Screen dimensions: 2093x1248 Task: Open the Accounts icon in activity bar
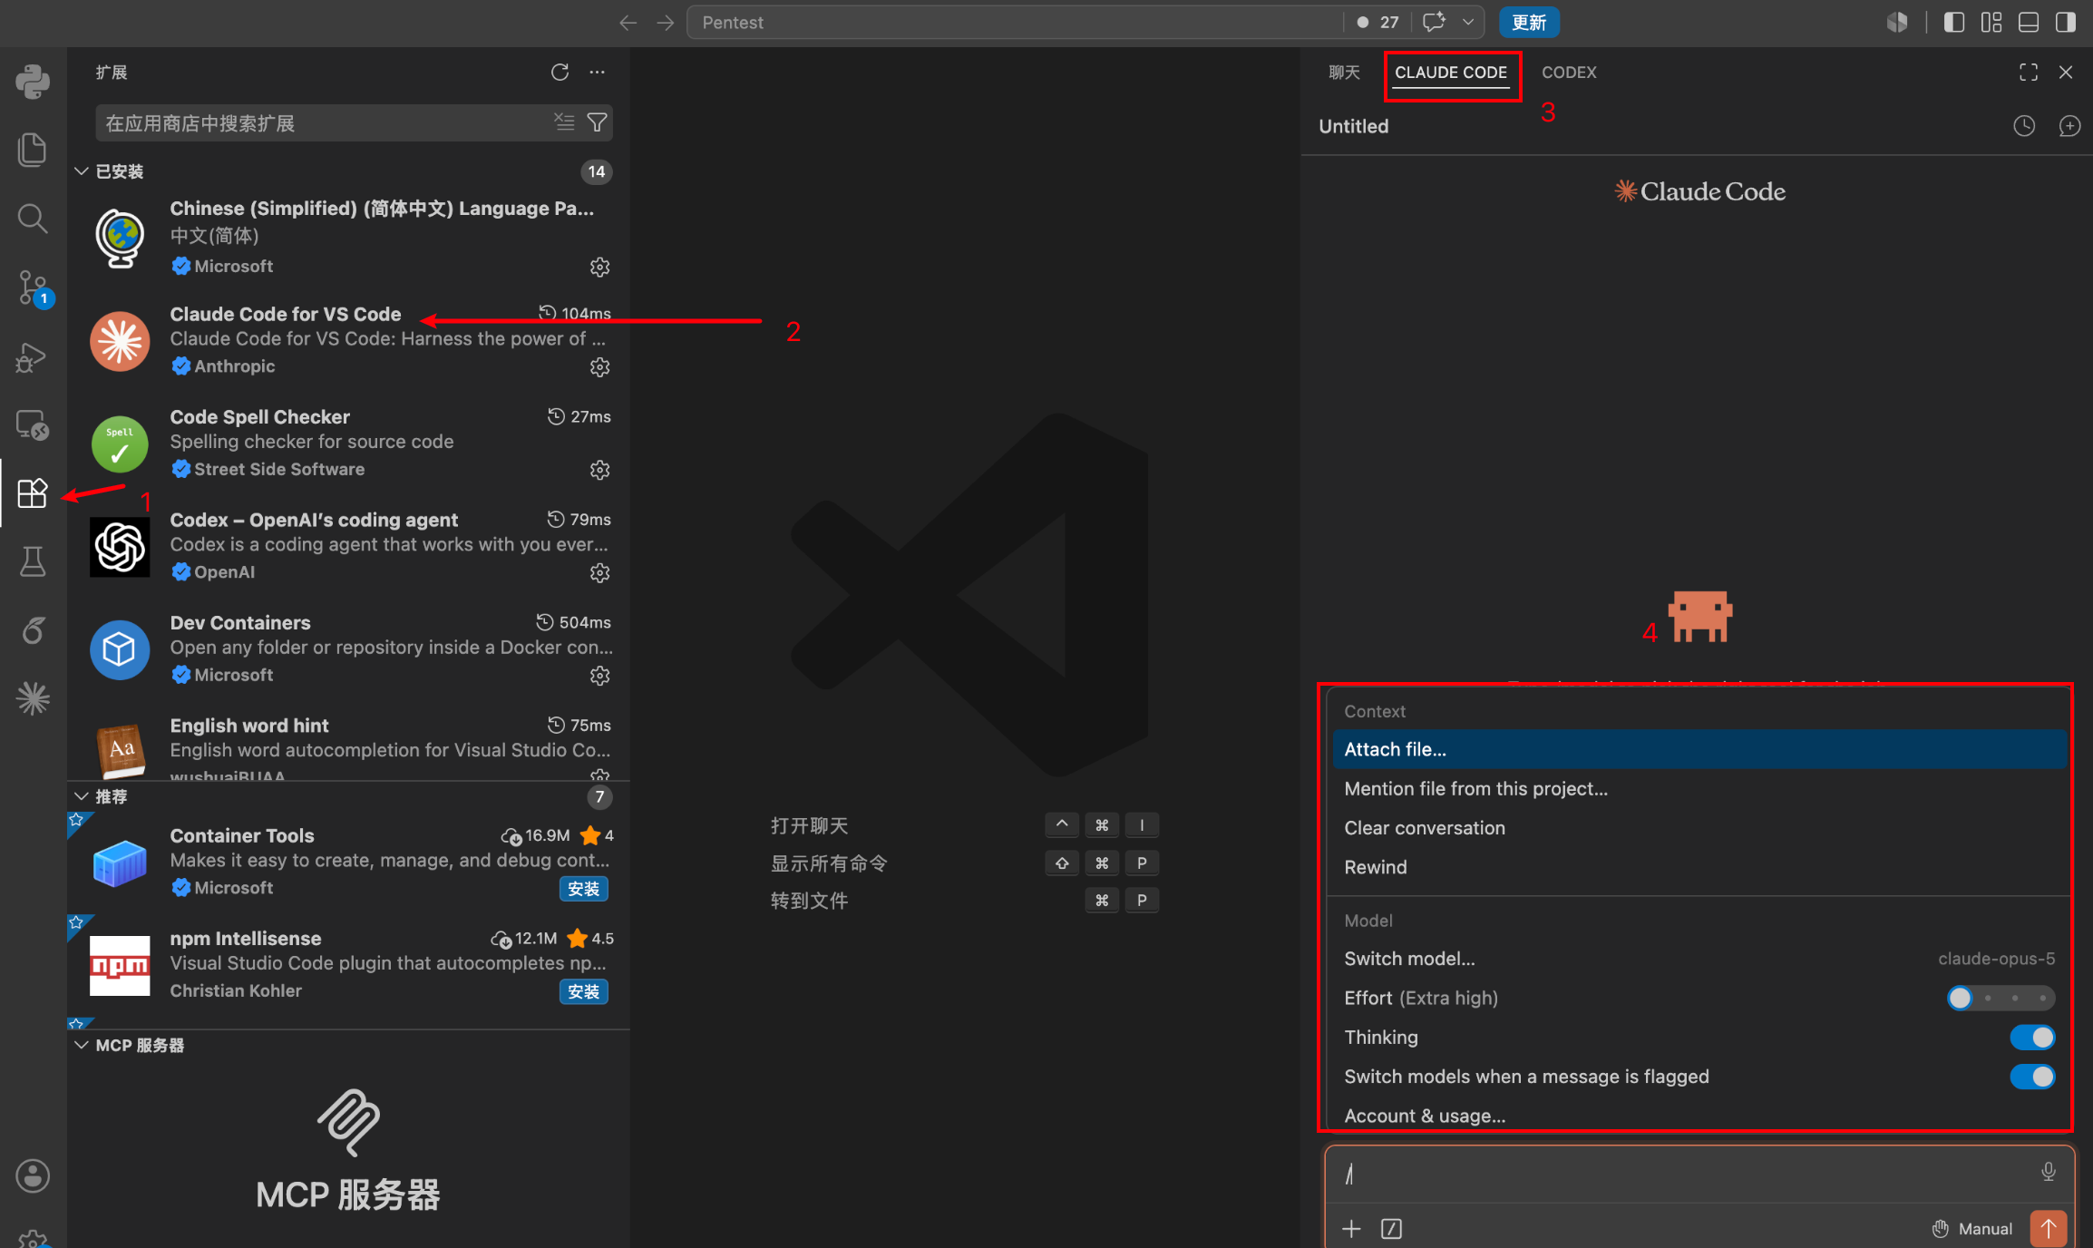coord(33,1176)
